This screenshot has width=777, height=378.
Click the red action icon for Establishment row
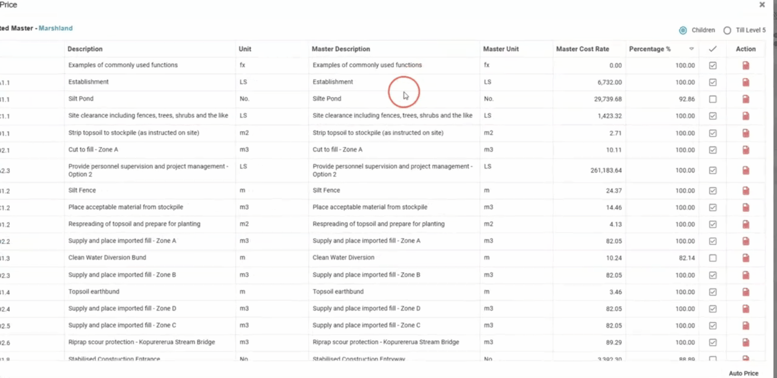click(x=745, y=82)
